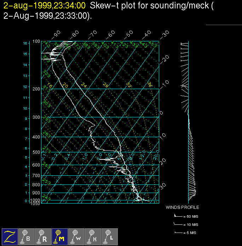Click the yellow Z zoom icon
This screenshot has width=242, height=246.
coord(10,236)
